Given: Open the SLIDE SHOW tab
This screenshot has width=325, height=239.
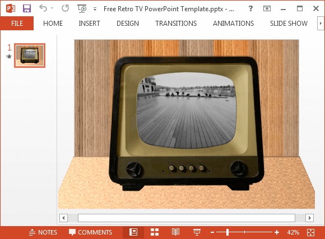Looking at the screenshot, I should tap(289, 23).
